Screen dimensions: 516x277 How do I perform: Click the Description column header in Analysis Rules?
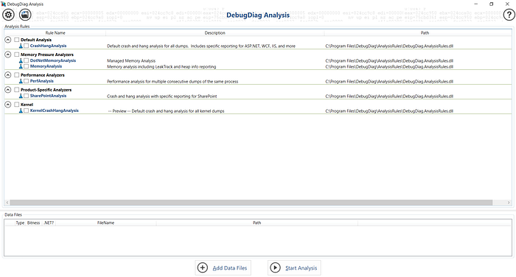pos(215,33)
